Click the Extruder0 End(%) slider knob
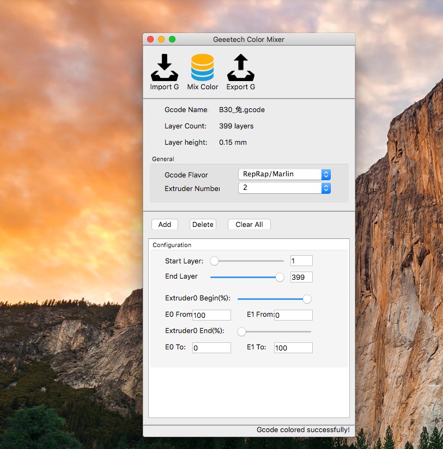443x449 pixels. point(242,331)
